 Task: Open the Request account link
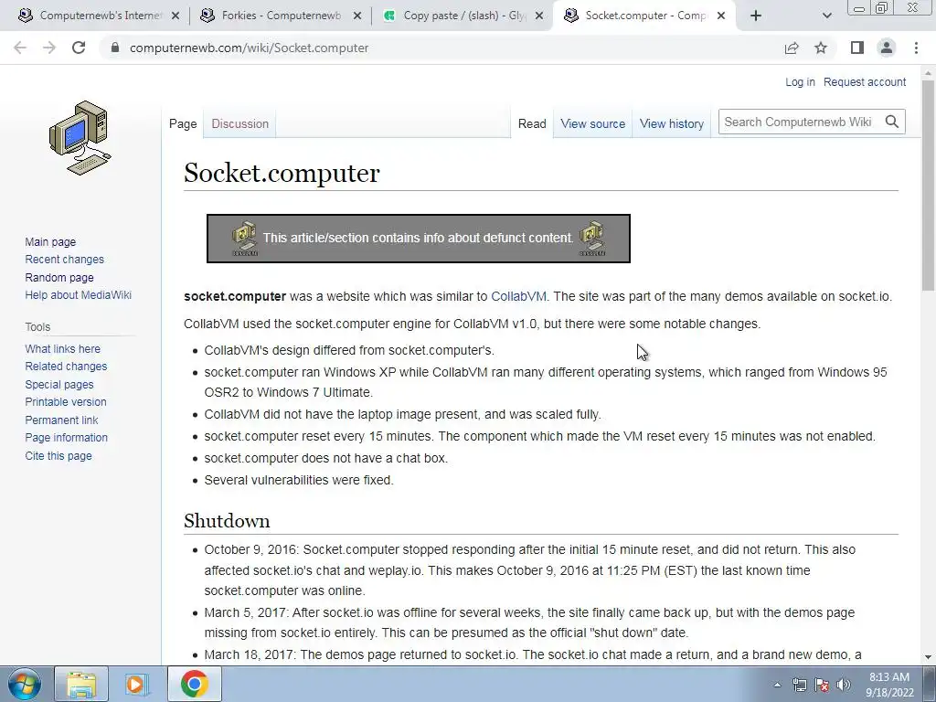click(865, 81)
